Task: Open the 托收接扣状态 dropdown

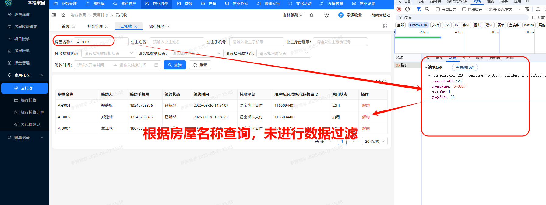Action: pos(108,53)
